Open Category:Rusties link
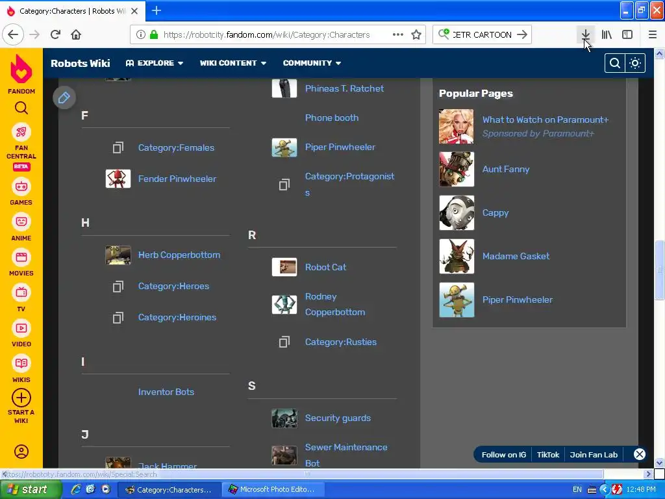This screenshot has width=665, height=499. 340,342
